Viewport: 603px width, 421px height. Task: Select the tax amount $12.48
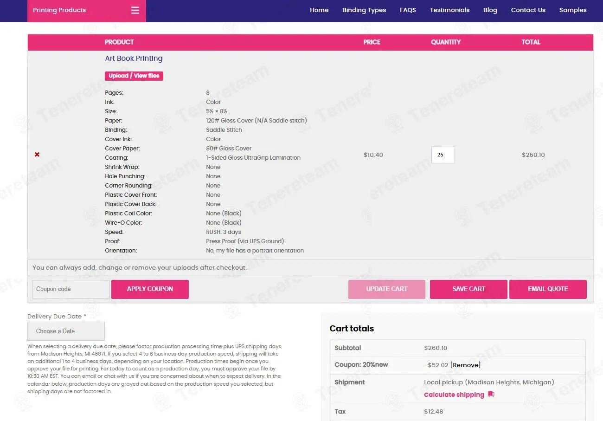(x=433, y=412)
